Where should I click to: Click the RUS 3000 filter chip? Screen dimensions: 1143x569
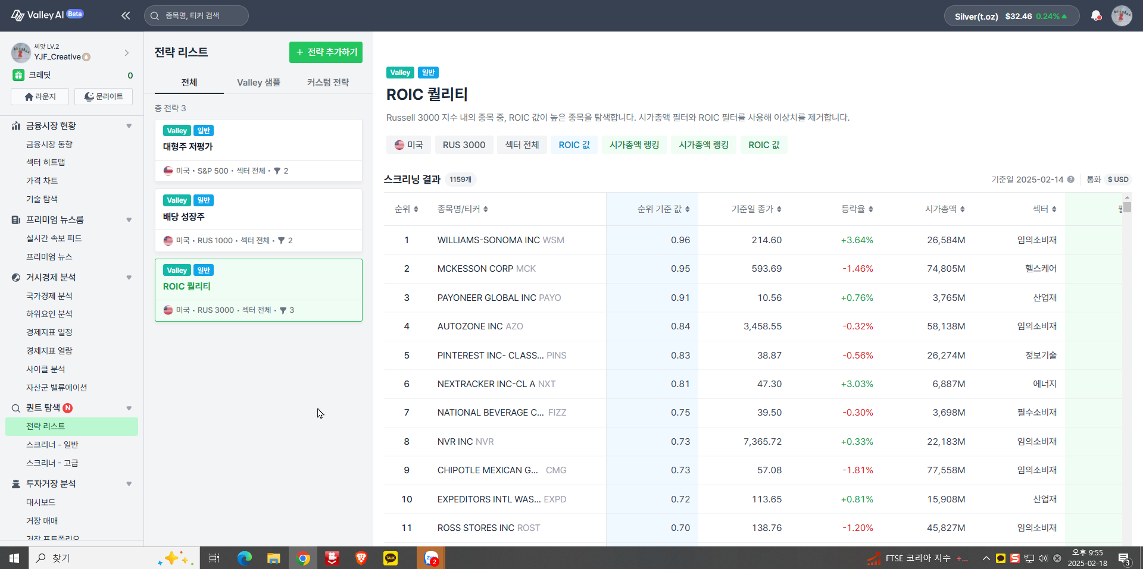[x=464, y=145]
